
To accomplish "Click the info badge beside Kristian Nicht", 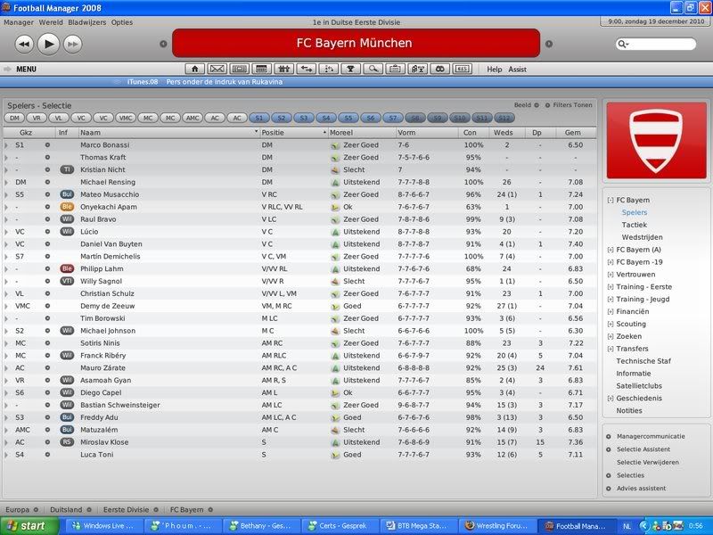I will point(67,169).
